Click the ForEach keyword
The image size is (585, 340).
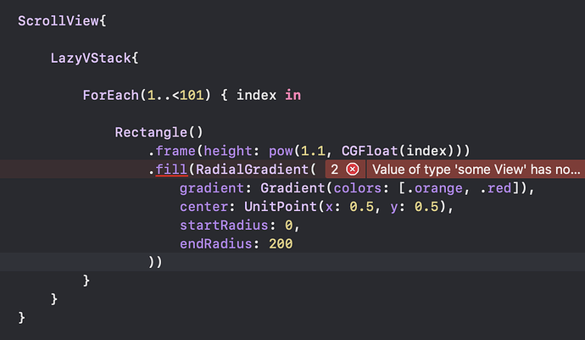point(111,95)
